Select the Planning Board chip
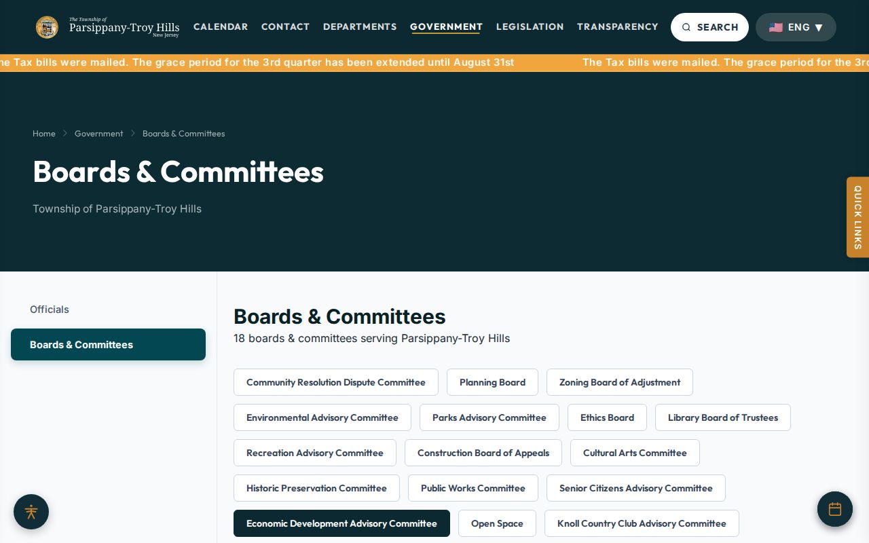869x543 pixels. click(492, 382)
